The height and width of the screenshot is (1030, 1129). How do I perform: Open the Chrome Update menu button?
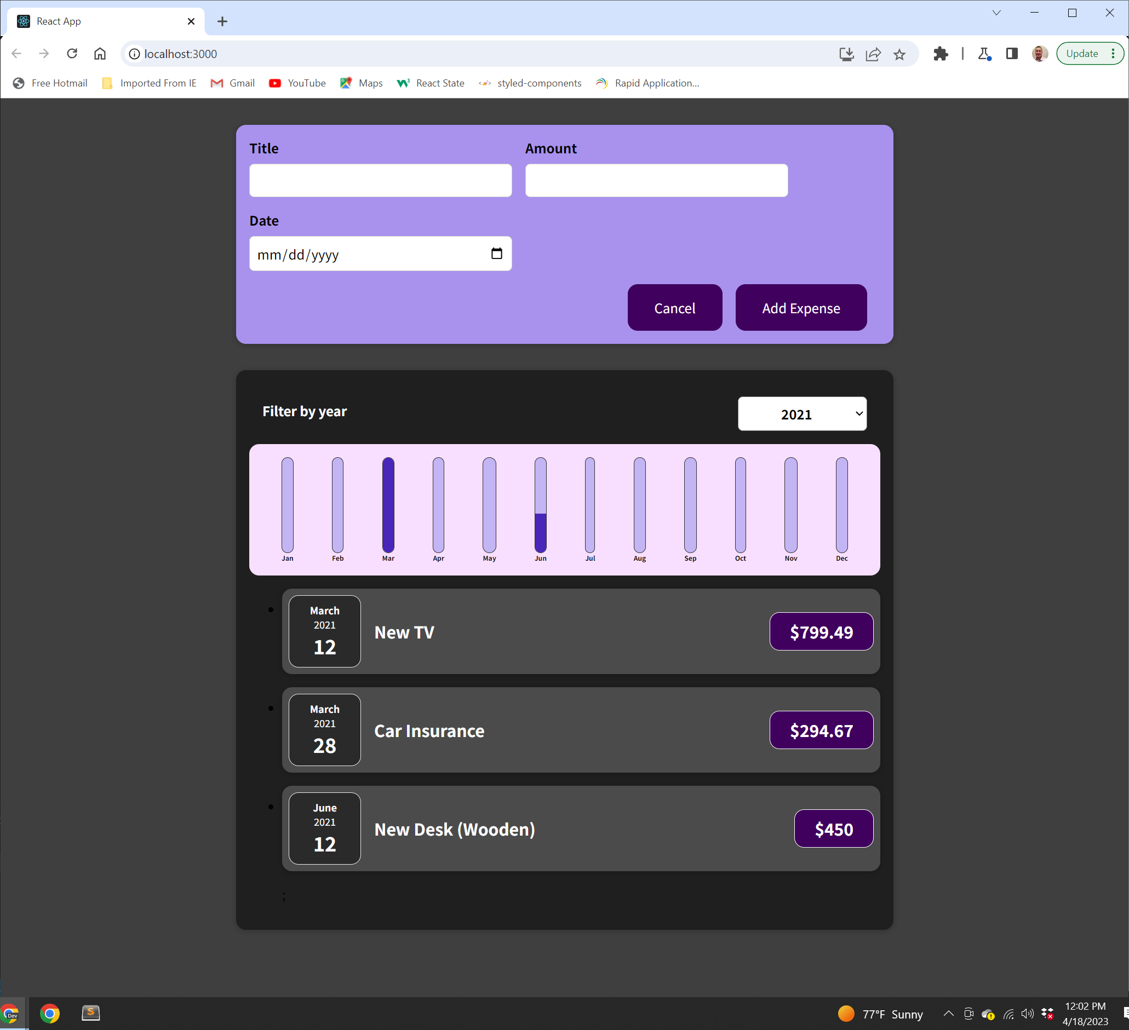pyautogui.click(x=1088, y=54)
